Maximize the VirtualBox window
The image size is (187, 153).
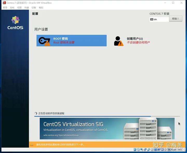pyautogui.click(x=173, y=3)
